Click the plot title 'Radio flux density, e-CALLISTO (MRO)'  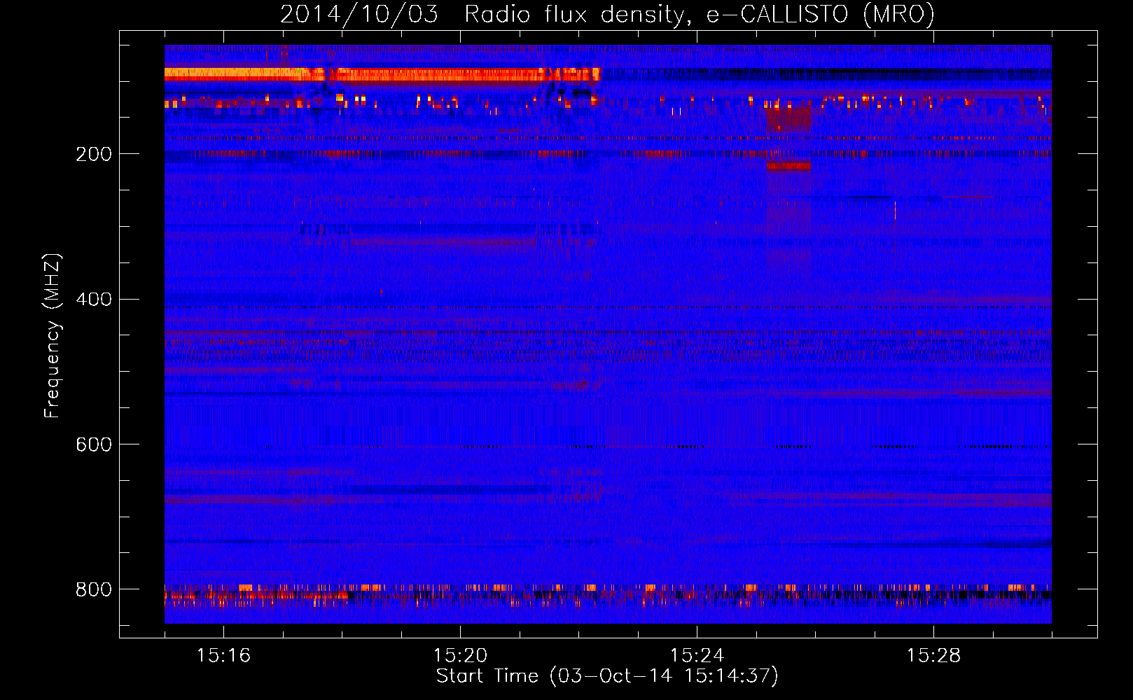[699, 15]
